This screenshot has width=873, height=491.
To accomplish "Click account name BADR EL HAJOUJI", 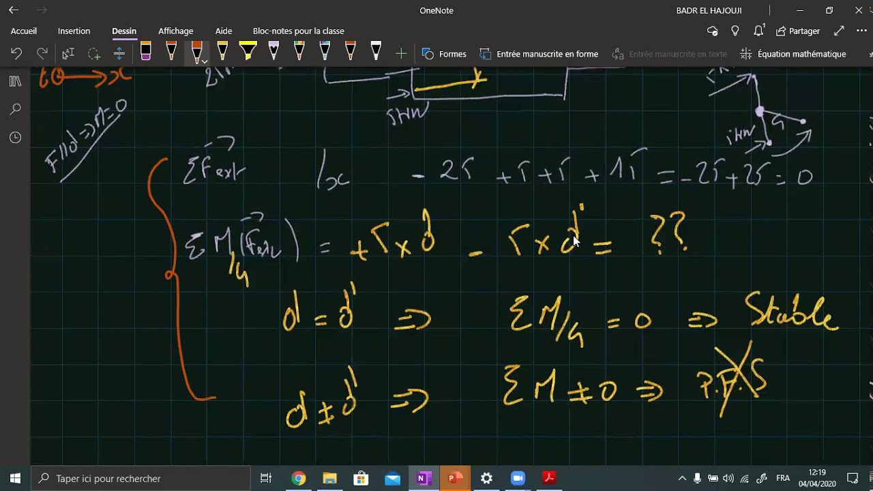I will tap(709, 10).
